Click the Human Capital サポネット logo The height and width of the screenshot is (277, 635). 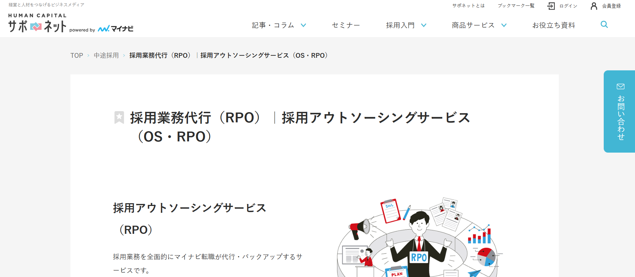point(37,23)
